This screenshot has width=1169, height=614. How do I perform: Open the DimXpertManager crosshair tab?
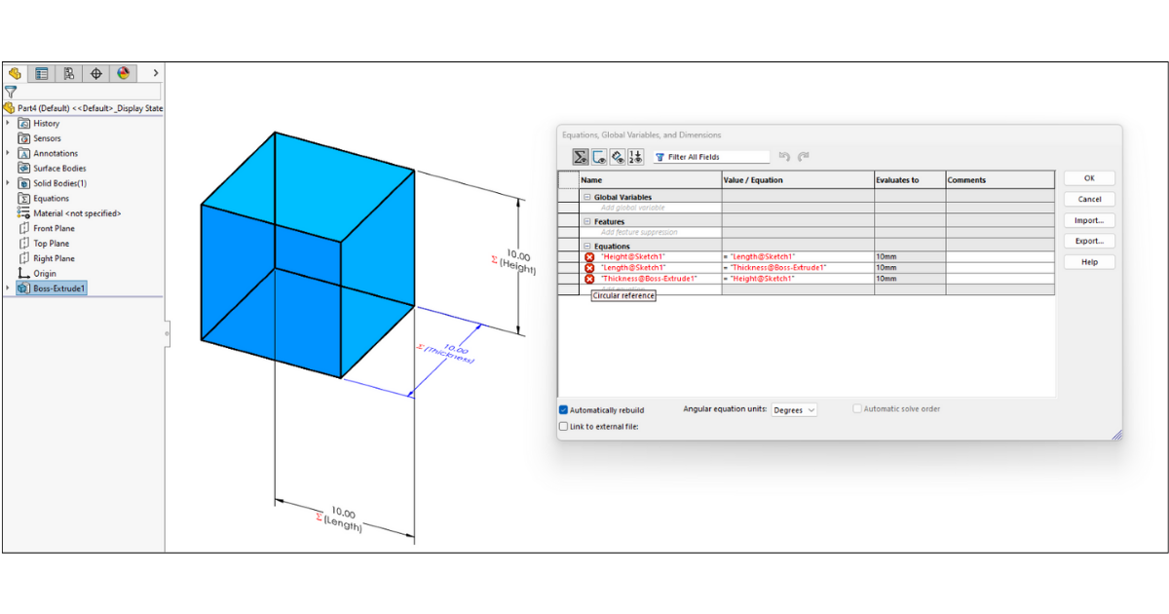[95, 73]
